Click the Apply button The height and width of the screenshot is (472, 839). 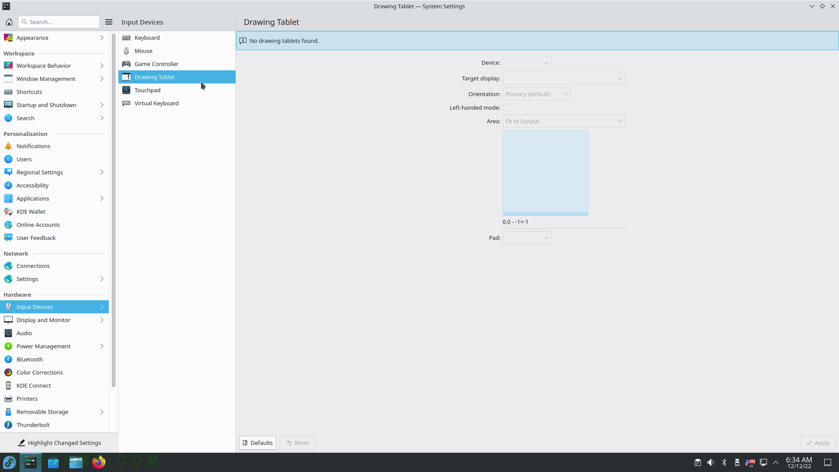[x=818, y=443]
